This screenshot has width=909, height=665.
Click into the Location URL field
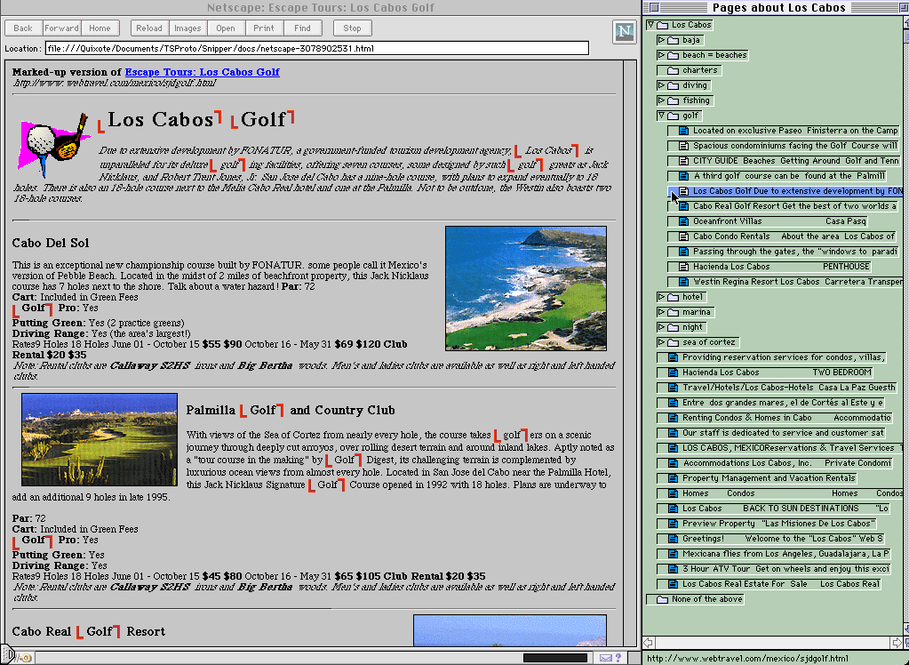click(x=317, y=48)
